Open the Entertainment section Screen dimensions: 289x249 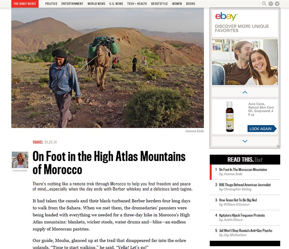click(72, 4)
